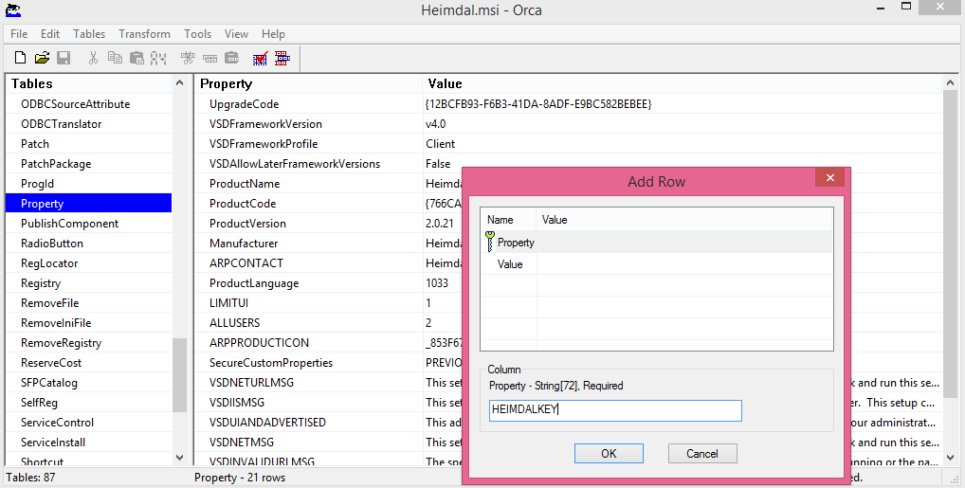The image size is (965, 488).
Task: Click the scissors cut icon in the toolbar
Action: coord(93,58)
